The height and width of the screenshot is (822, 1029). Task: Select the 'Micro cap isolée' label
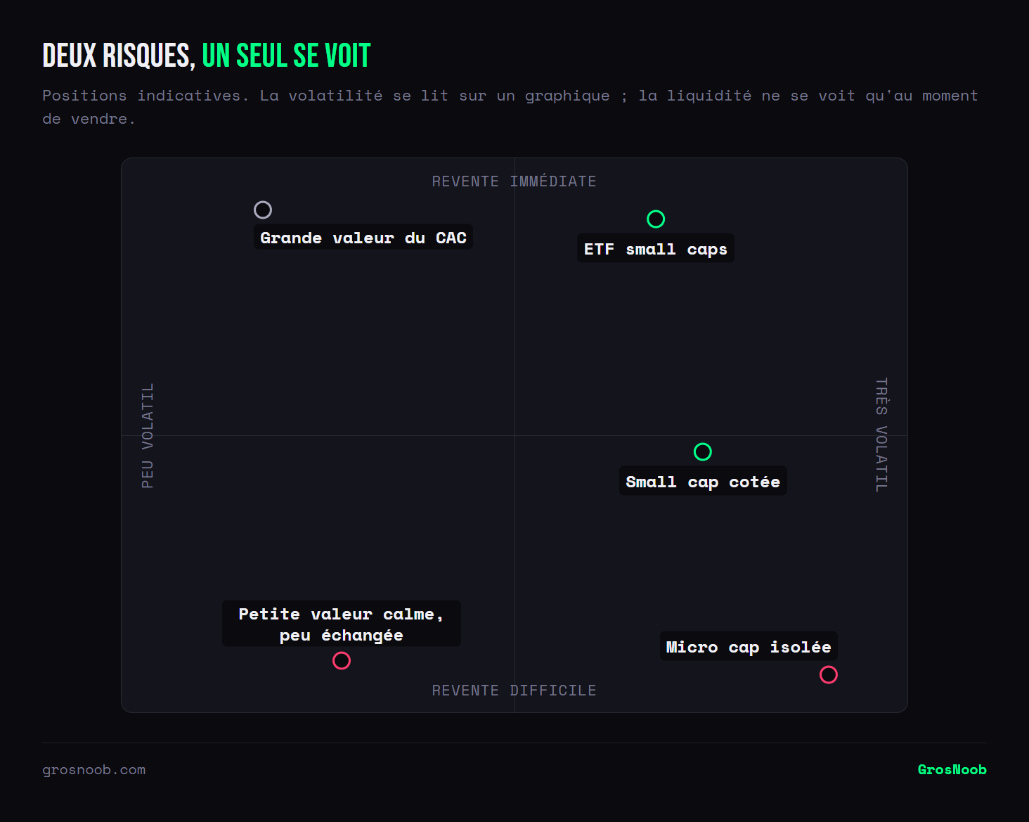pos(749,646)
